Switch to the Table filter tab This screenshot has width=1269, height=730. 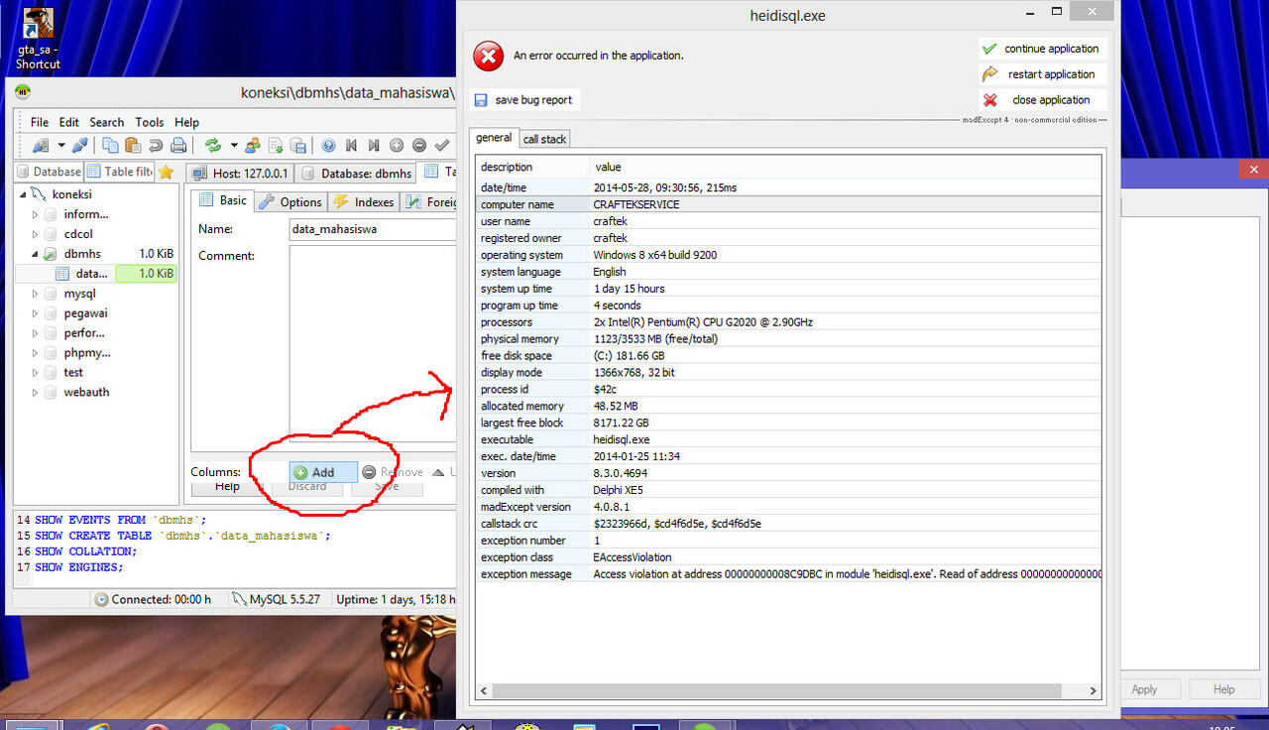coord(119,172)
